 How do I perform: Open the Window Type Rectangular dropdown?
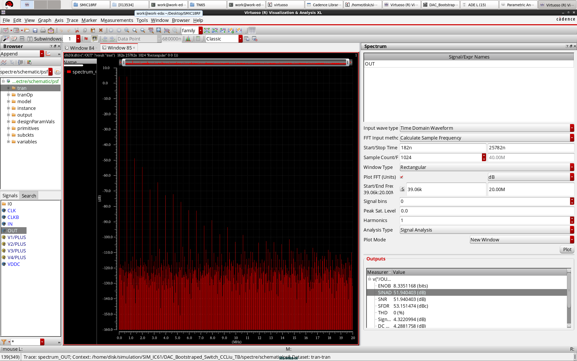487,167
